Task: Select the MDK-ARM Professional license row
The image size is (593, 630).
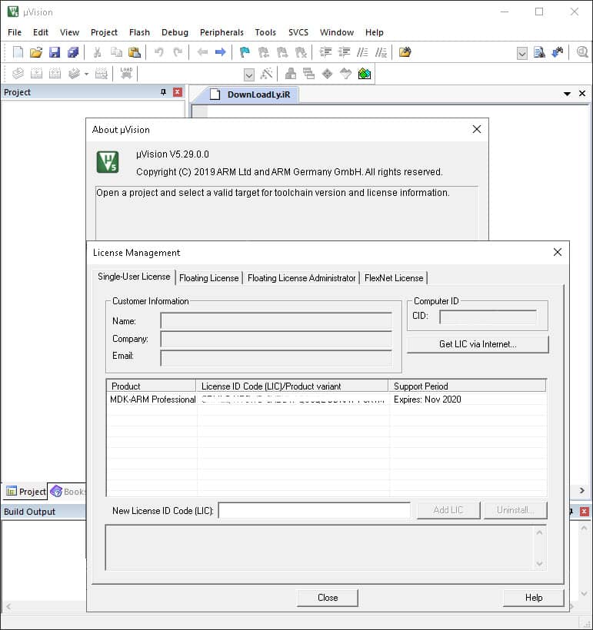Action: [x=154, y=400]
